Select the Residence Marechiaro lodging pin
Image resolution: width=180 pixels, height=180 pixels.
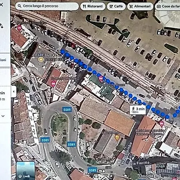[162, 124]
